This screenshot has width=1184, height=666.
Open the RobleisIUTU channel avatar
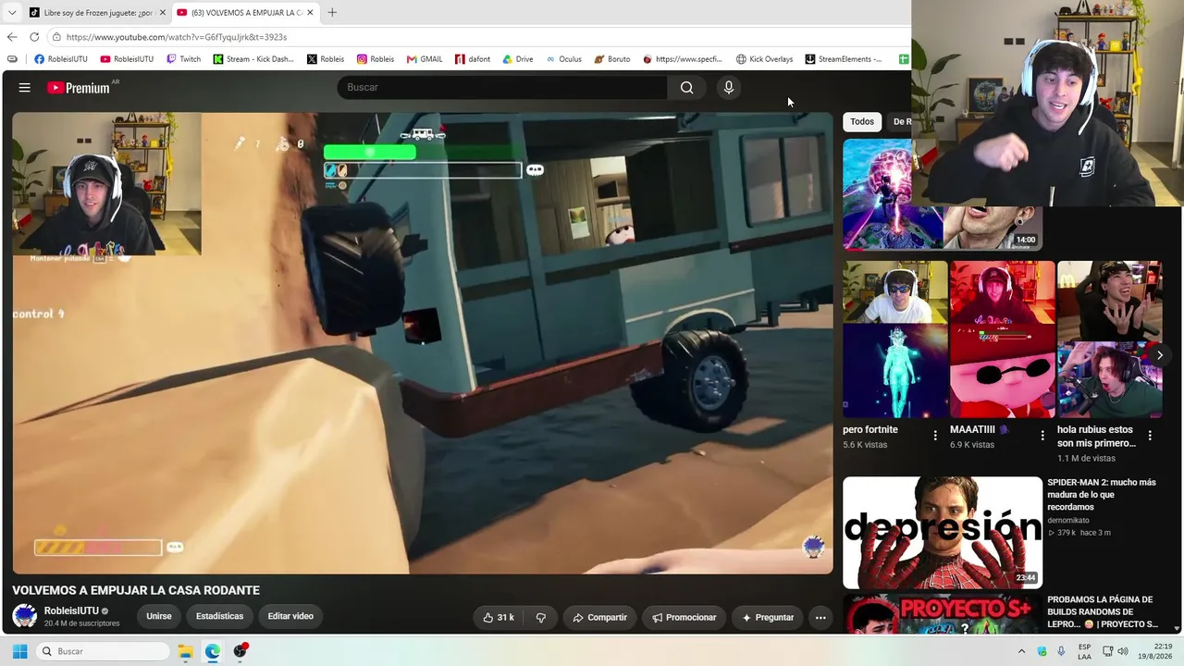[25, 616]
